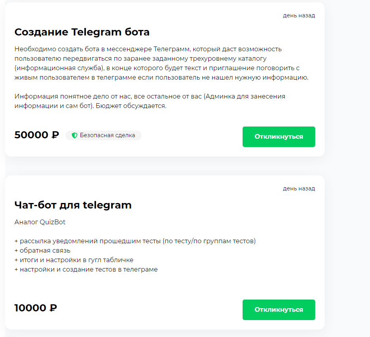This screenshot has height=337, width=370.
Task: Open the Чат-бот для telegram task title
Action: click(x=73, y=205)
